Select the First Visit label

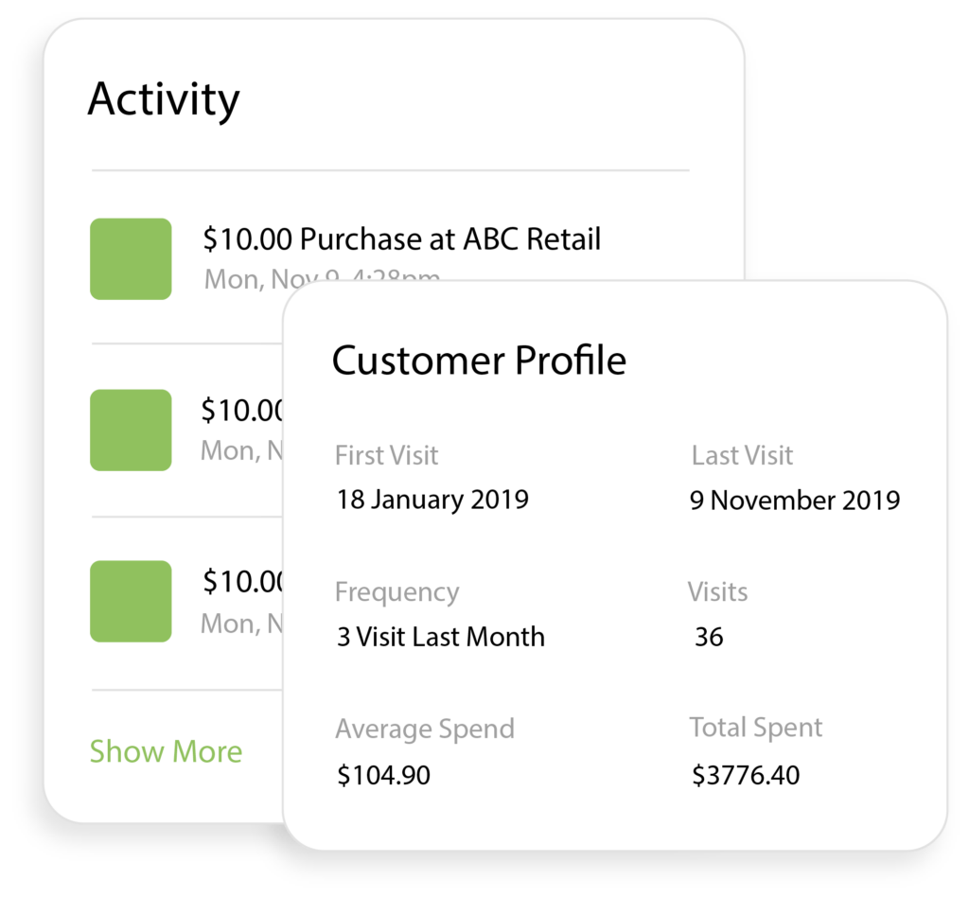click(386, 455)
